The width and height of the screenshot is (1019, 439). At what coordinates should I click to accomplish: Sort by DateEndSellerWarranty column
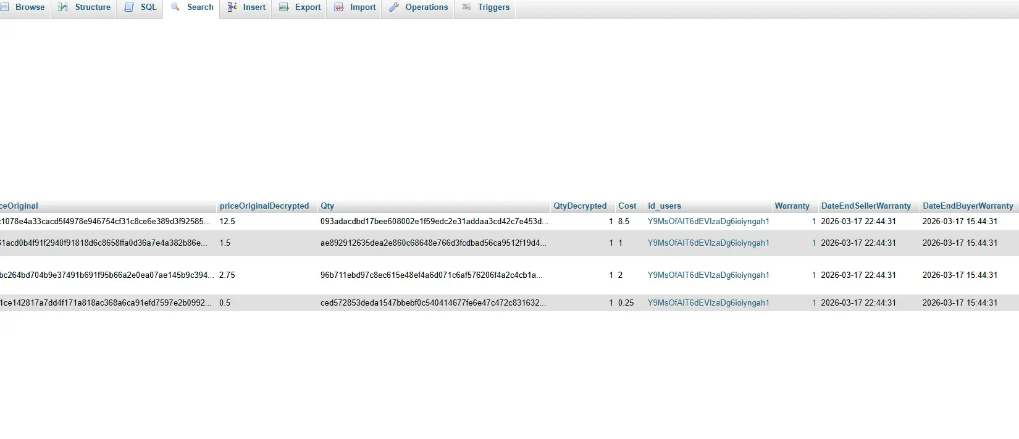(x=866, y=206)
